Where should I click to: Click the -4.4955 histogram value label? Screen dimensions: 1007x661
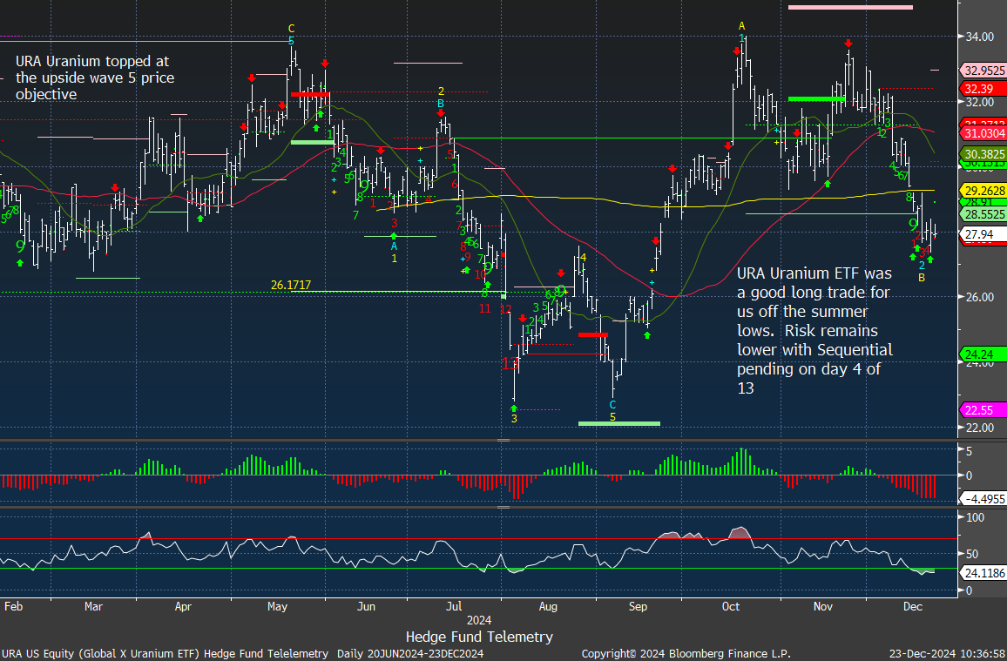pos(983,499)
